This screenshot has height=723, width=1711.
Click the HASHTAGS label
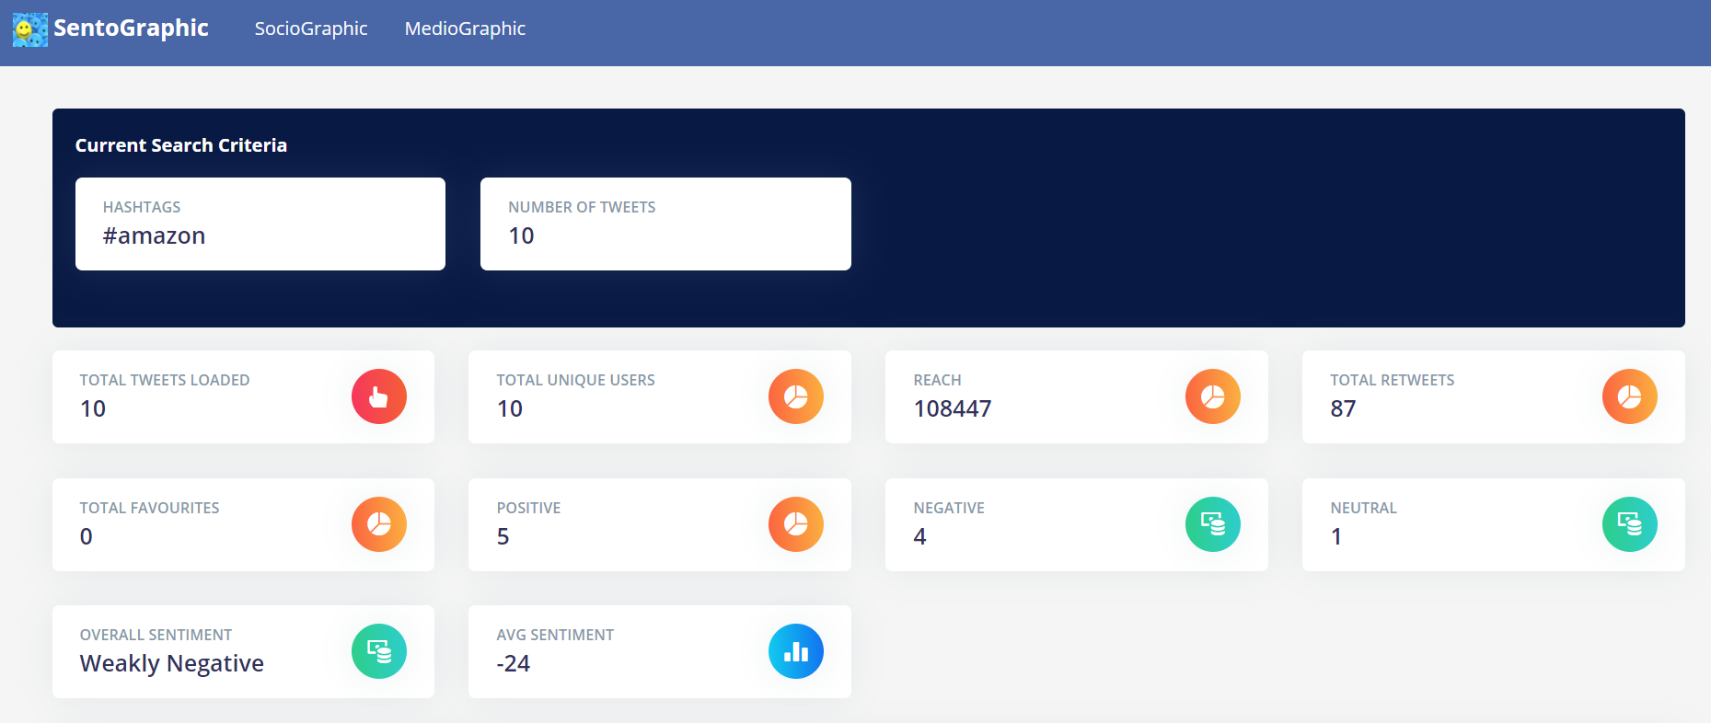(142, 207)
